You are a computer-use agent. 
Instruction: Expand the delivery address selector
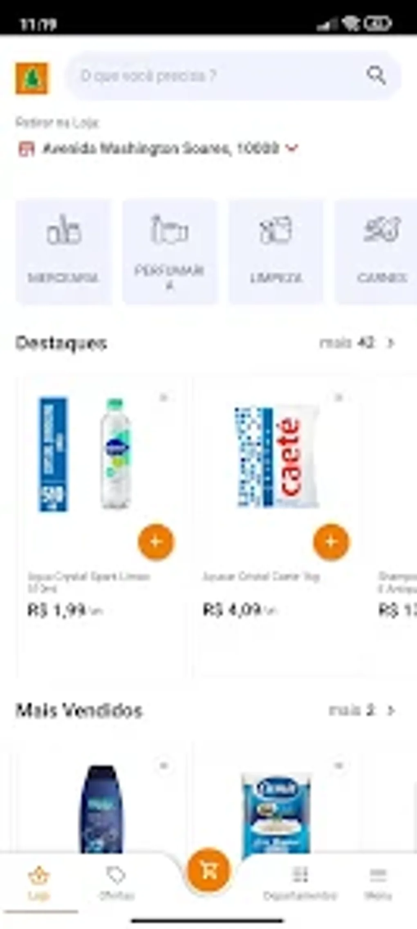coord(292,148)
